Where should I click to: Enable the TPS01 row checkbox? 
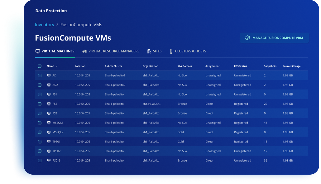40,142
